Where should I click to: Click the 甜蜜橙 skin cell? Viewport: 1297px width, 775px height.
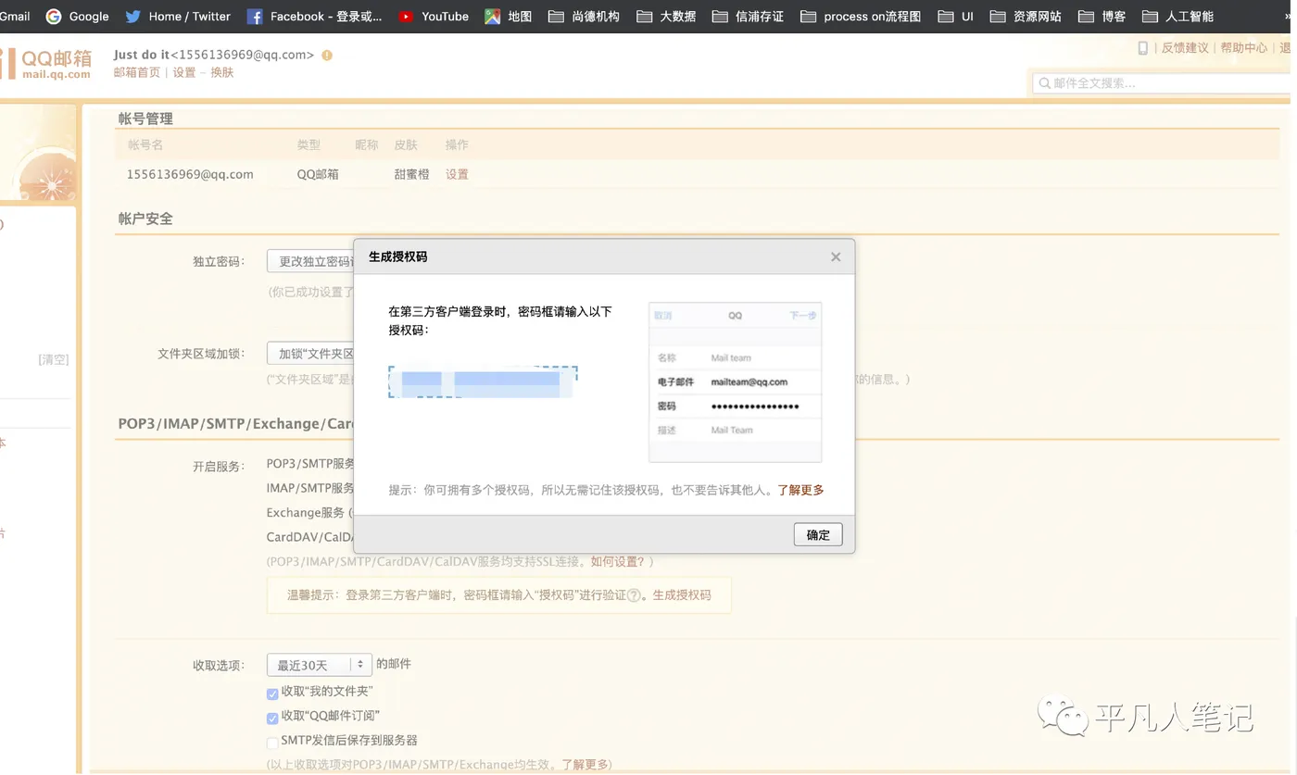pos(411,174)
